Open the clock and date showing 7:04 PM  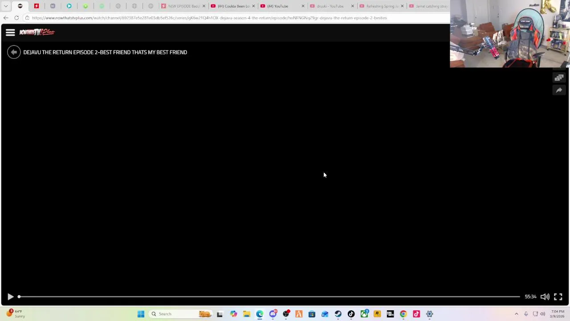tap(558, 314)
